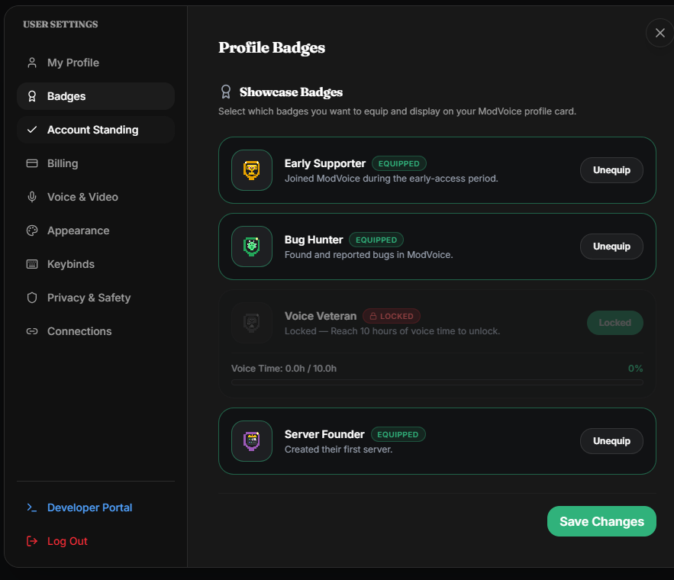
Task: Unequip the Early Supporter badge
Action: point(611,170)
